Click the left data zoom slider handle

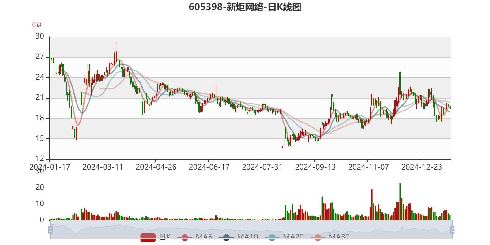pyautogui.click(x=51, y=229)
